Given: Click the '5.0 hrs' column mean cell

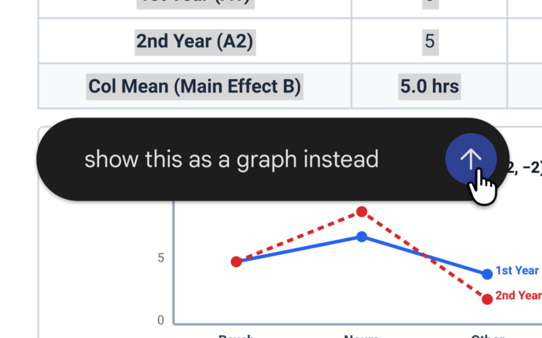Looking at the screenshot, I should (x=430, y=87).
